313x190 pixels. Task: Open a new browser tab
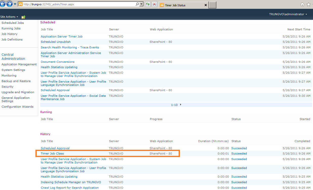pyautogui.click(x=212, y=5)
